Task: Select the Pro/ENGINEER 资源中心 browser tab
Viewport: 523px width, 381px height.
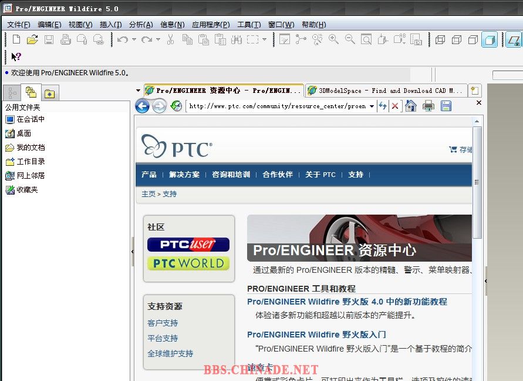Action: coord(224,90)
